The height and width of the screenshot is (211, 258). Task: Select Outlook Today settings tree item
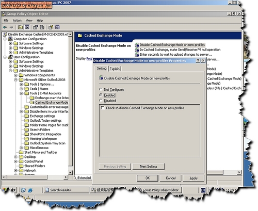[45, 121]
